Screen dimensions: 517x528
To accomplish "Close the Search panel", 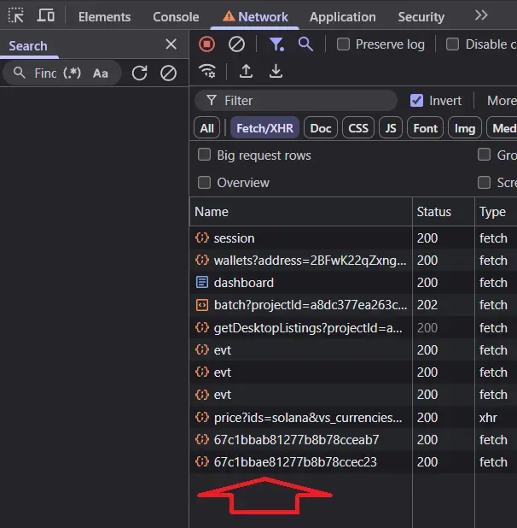I will [x=171, y=44].
